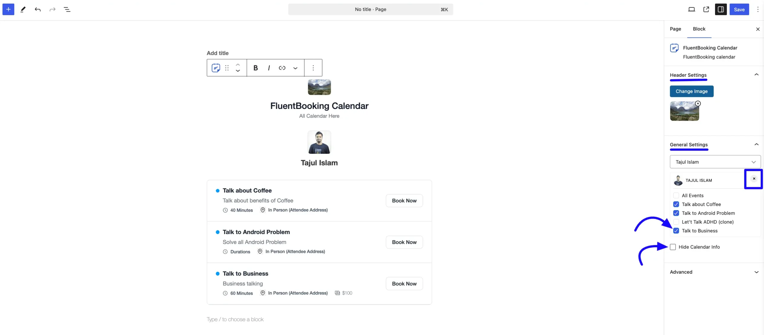This screenshot has width=764, height=335.
Task: Collapse the Header Settings section
Action: click(756, 75)
